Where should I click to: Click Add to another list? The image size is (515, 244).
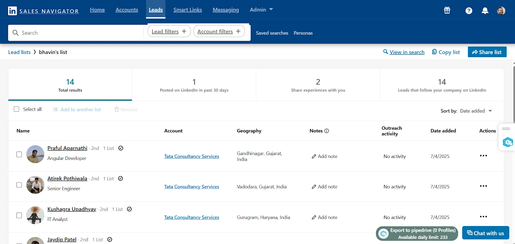click(77, 109)
